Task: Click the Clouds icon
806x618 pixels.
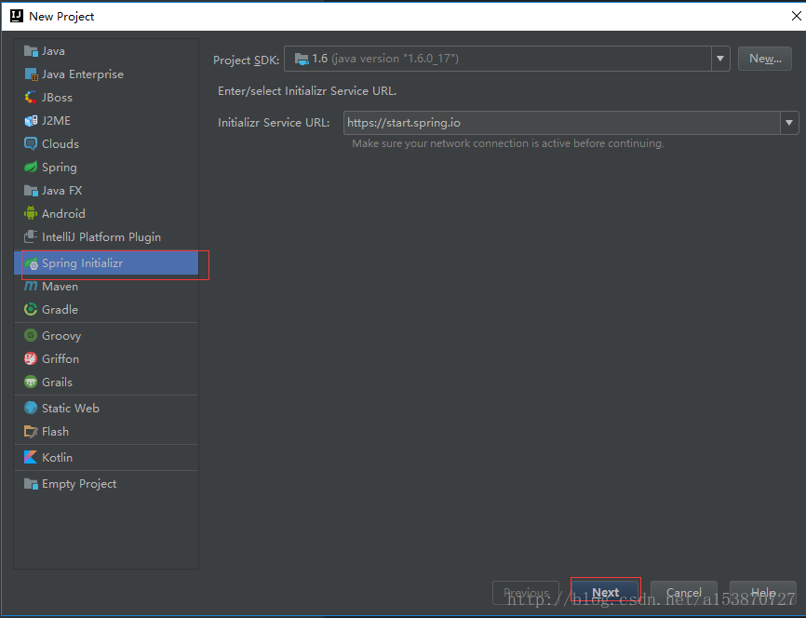Action: [x=31, y=143]
